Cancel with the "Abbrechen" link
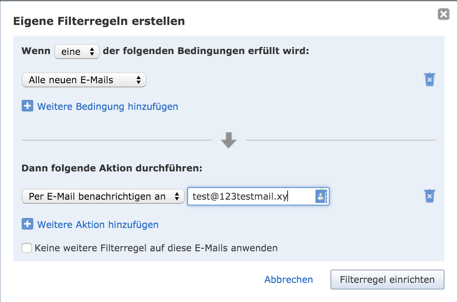 point(288,280)
